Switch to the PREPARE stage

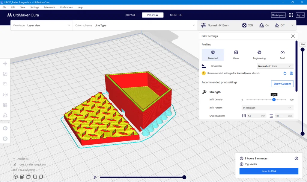(130, 15)
